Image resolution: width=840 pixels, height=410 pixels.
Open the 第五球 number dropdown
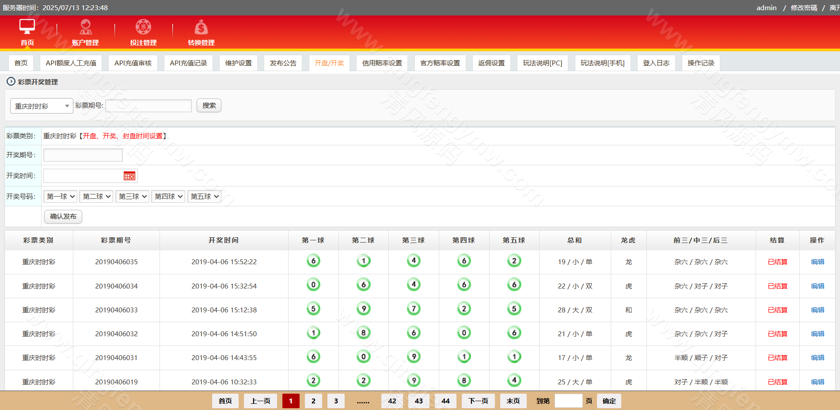pos(205,197)
